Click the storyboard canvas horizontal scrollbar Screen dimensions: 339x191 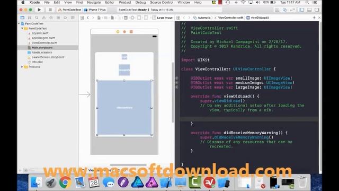pos(128,165)
